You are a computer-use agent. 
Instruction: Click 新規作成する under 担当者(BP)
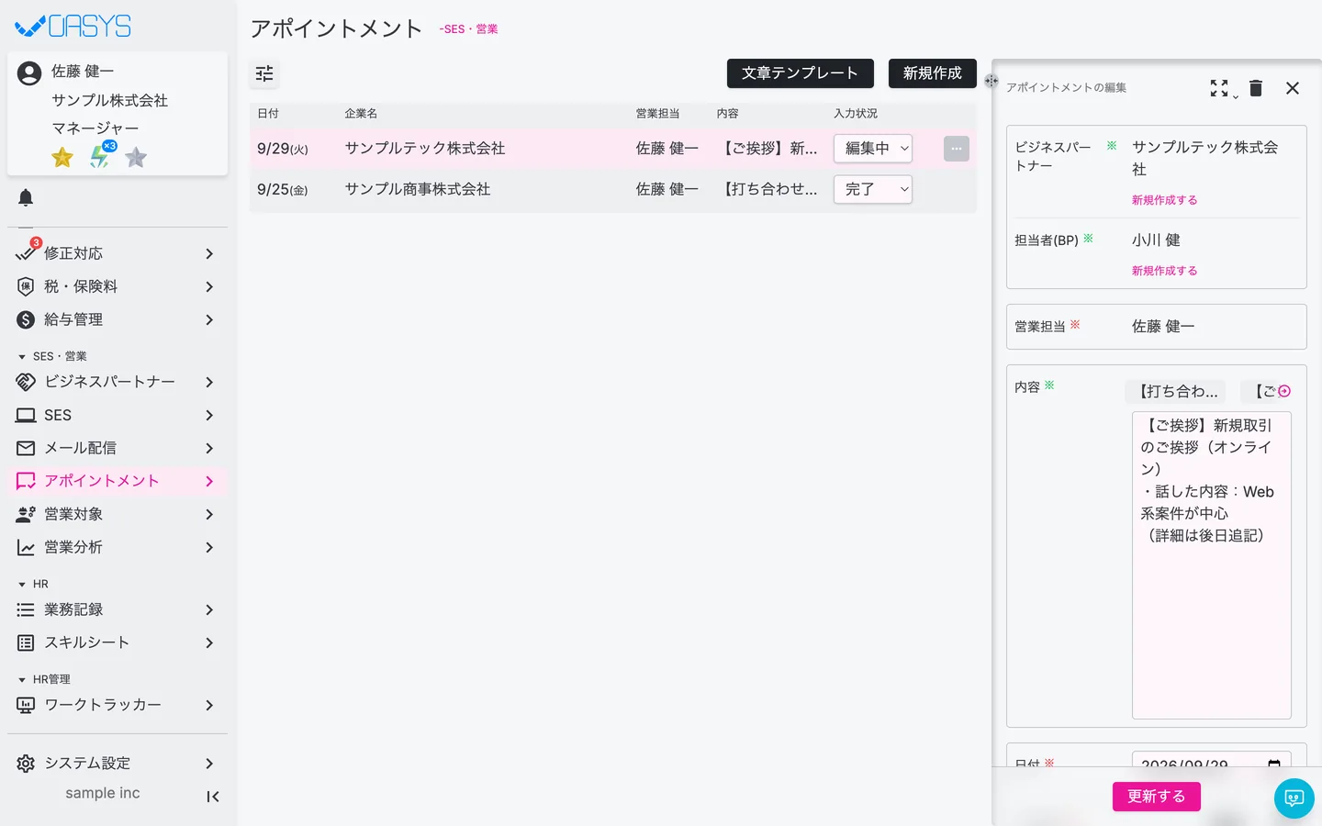tap(1164, 271)
